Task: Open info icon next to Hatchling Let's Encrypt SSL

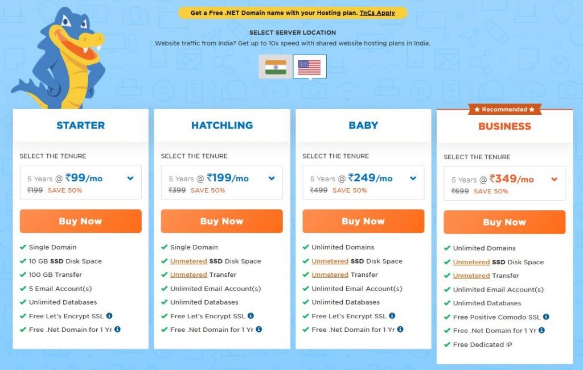Action: pos(251,316)
